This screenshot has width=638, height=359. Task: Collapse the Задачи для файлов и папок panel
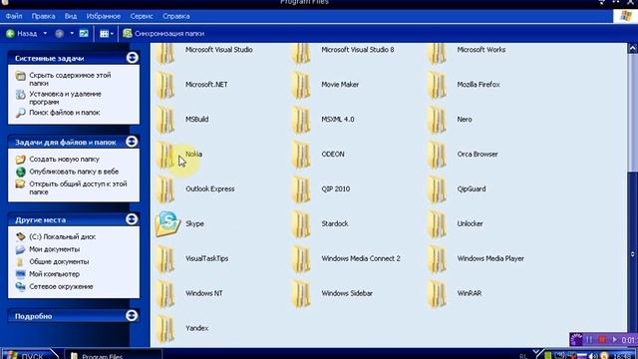(132, 142)
